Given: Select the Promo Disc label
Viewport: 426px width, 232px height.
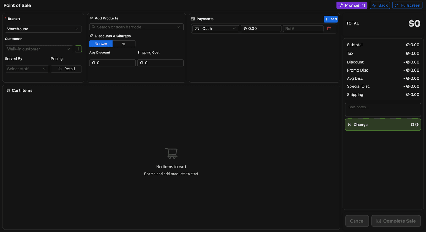Looking at the screenshot, I should [x=357, y=70].
